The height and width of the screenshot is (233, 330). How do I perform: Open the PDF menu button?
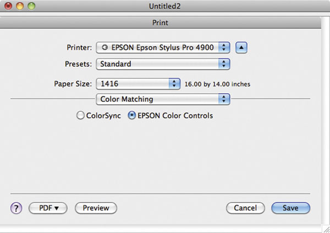pos(48,208)
